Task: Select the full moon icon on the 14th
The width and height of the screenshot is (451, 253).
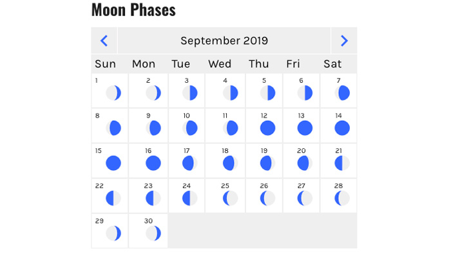Action: pos(342,128)
